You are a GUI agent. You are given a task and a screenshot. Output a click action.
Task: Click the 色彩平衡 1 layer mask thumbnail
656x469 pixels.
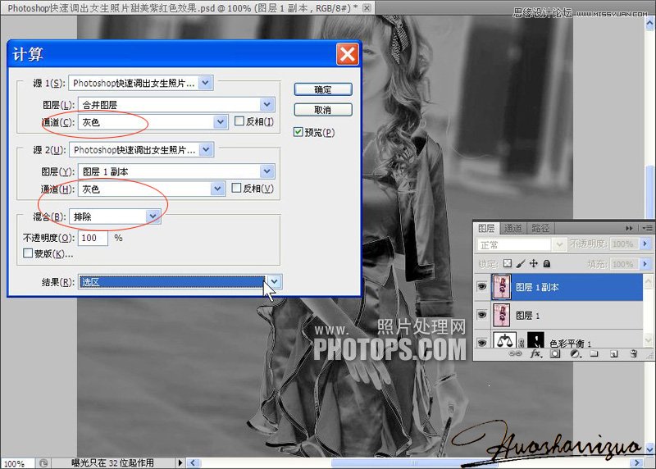click(x=535, y=340)
